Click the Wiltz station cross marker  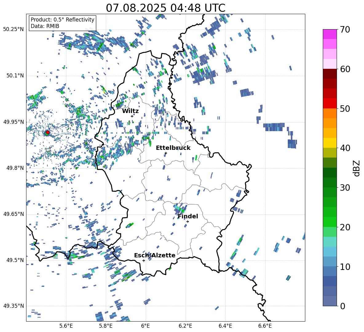point(132,116)
